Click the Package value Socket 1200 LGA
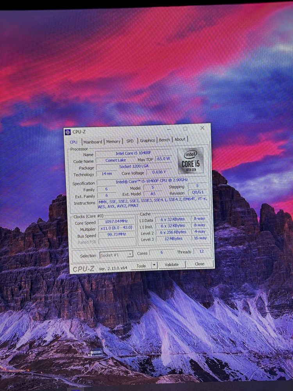This screenshot has width=293, height=391. 134,166
